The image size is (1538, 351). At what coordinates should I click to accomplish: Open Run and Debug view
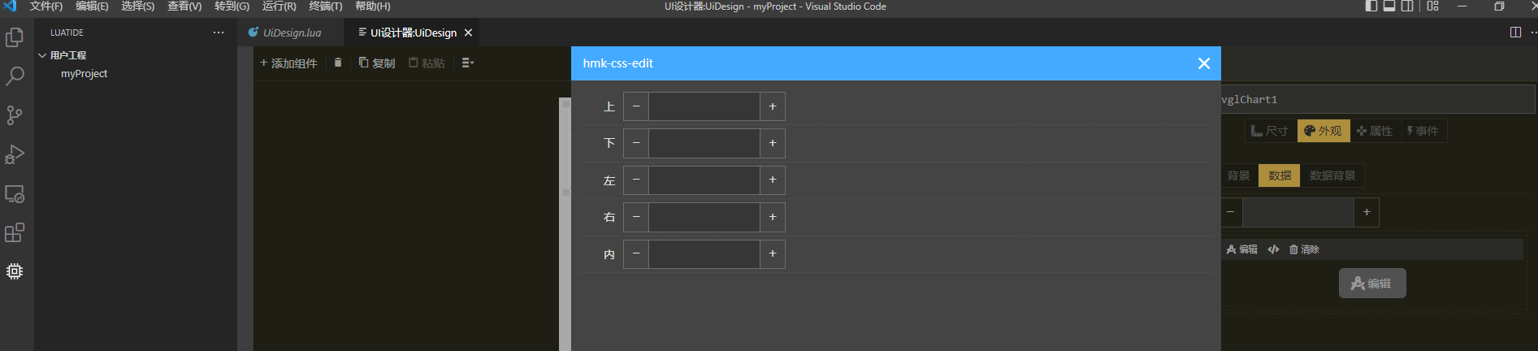(x=15, y=154)
